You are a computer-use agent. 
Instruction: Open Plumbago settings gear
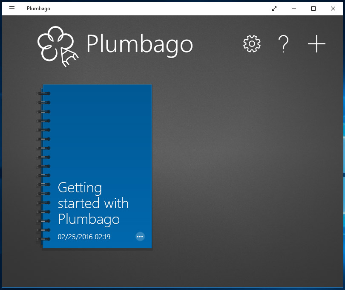point(252,43)
